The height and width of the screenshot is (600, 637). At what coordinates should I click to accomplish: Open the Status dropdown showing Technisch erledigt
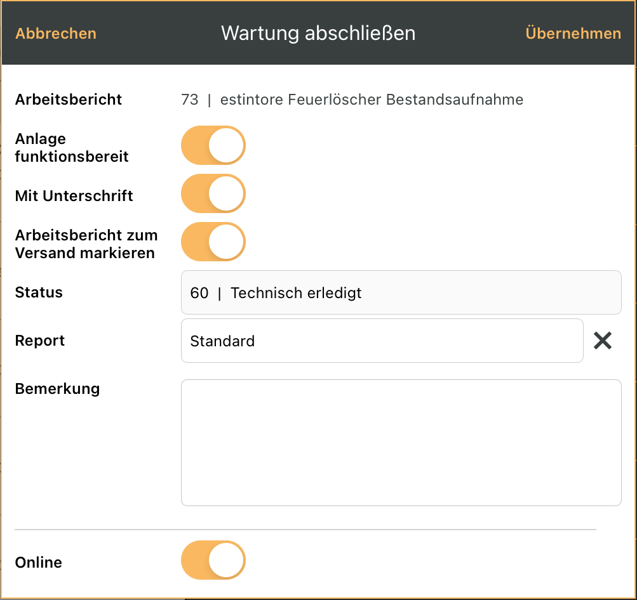point(401,292)
